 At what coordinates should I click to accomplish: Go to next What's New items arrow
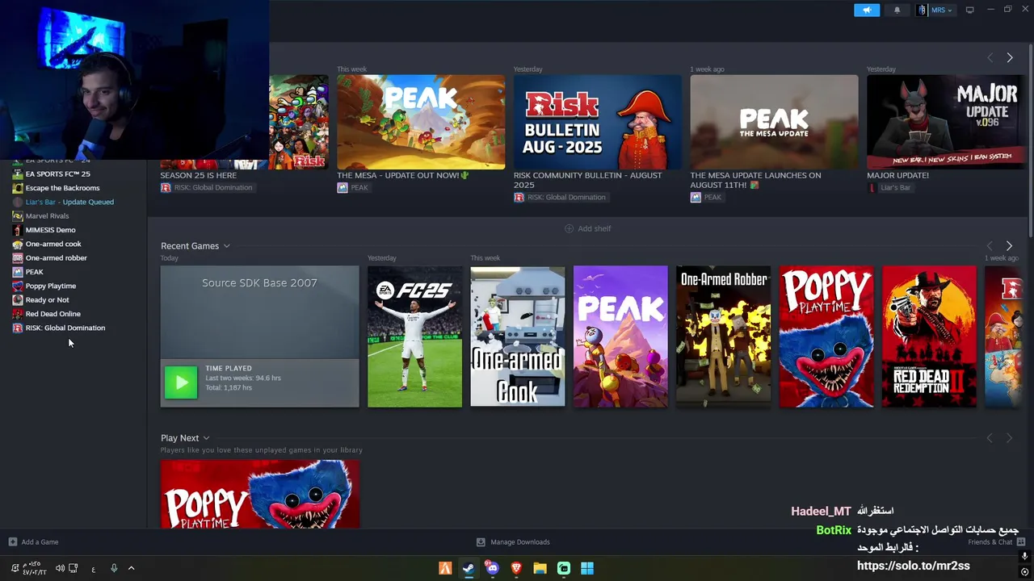point(1009,57)
